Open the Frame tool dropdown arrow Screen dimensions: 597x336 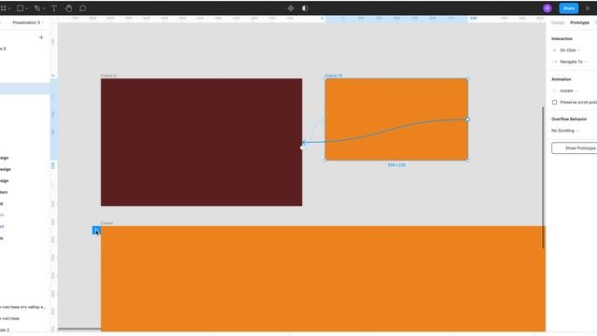(9, 8)
